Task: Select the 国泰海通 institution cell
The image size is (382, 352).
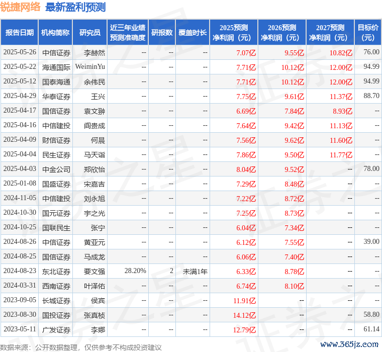Action: pos(56,82)
